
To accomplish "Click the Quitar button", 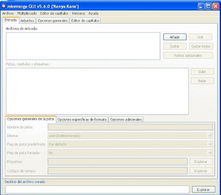I will coord(175,46).
